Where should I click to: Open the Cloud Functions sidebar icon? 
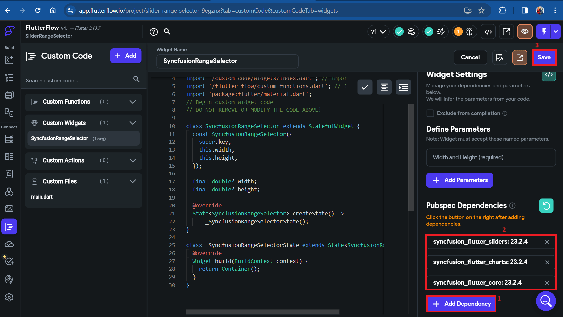(9, 244)
